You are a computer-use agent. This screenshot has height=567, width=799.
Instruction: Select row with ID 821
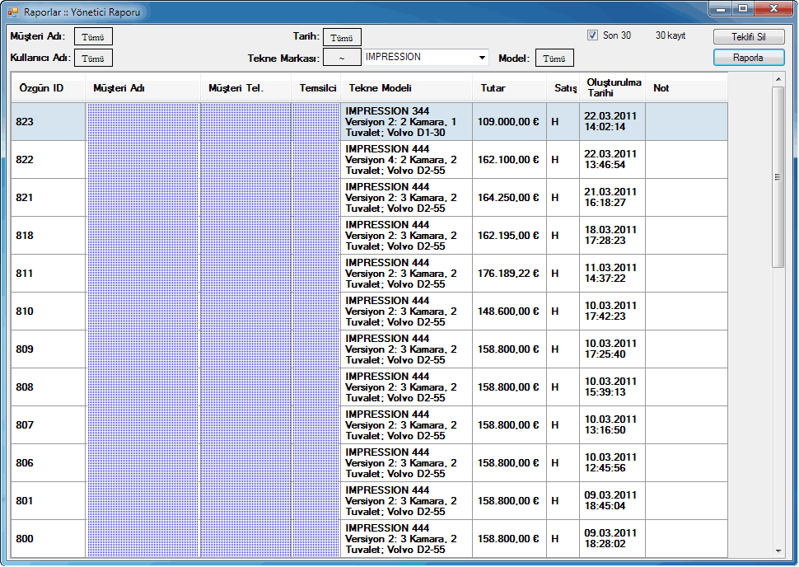click(x=370, y=197)
